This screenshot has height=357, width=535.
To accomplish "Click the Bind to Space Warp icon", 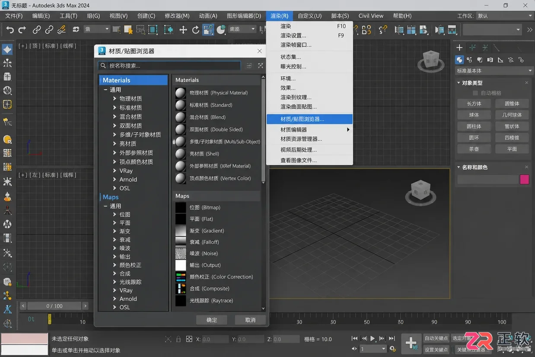I will (61, 30).
